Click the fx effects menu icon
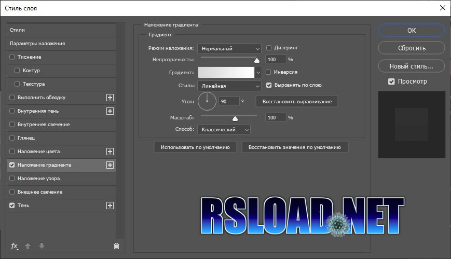Viewport: 451px width, 259px height. pyautogui.click(x=15, y=246)
